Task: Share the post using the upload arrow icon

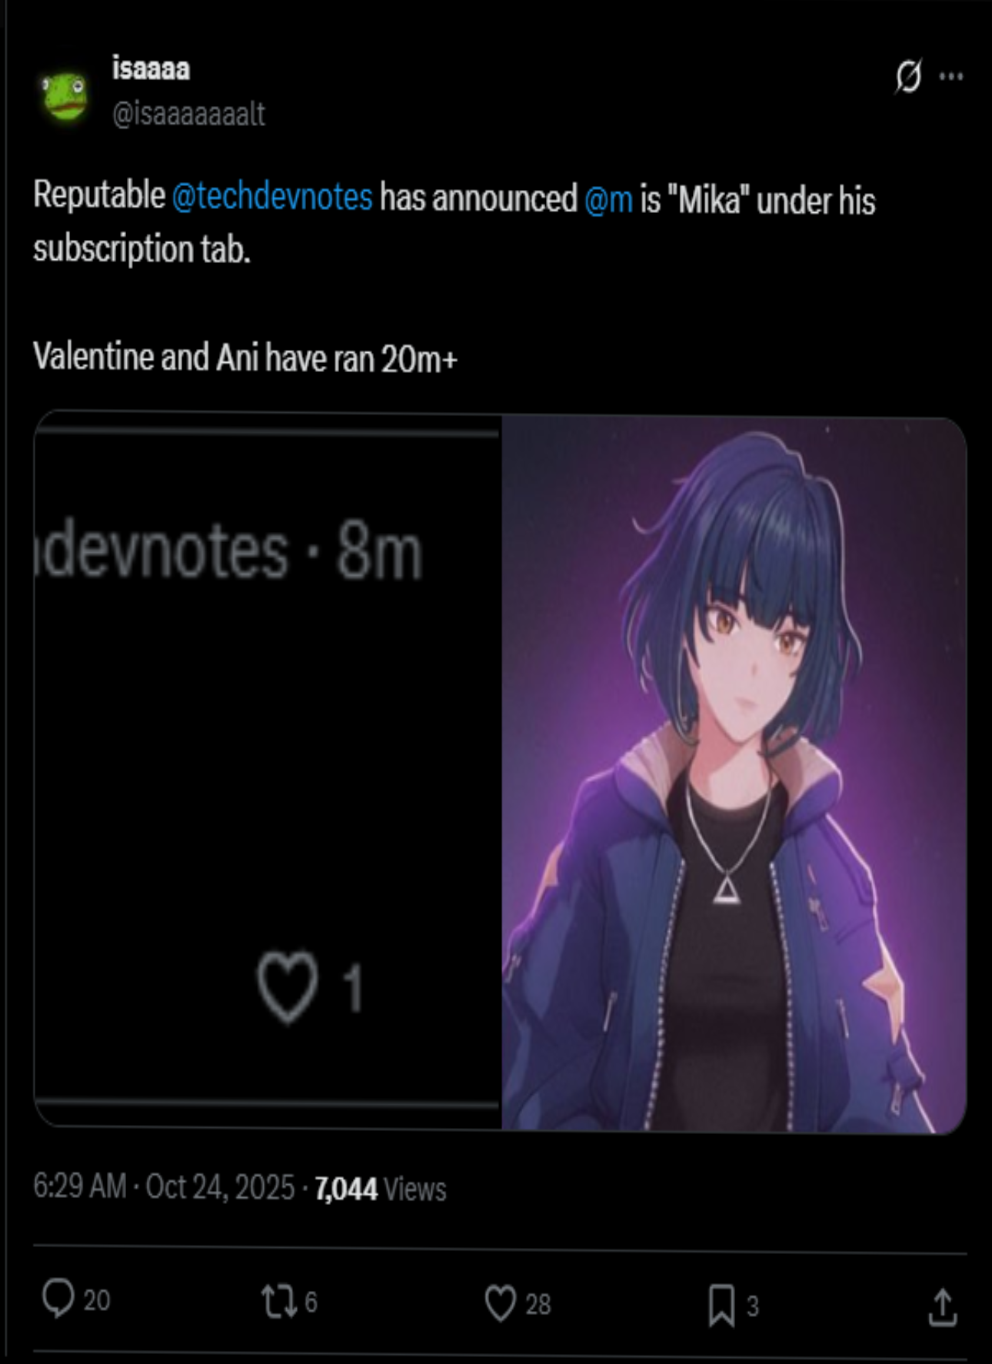Action: [942, 1308]
